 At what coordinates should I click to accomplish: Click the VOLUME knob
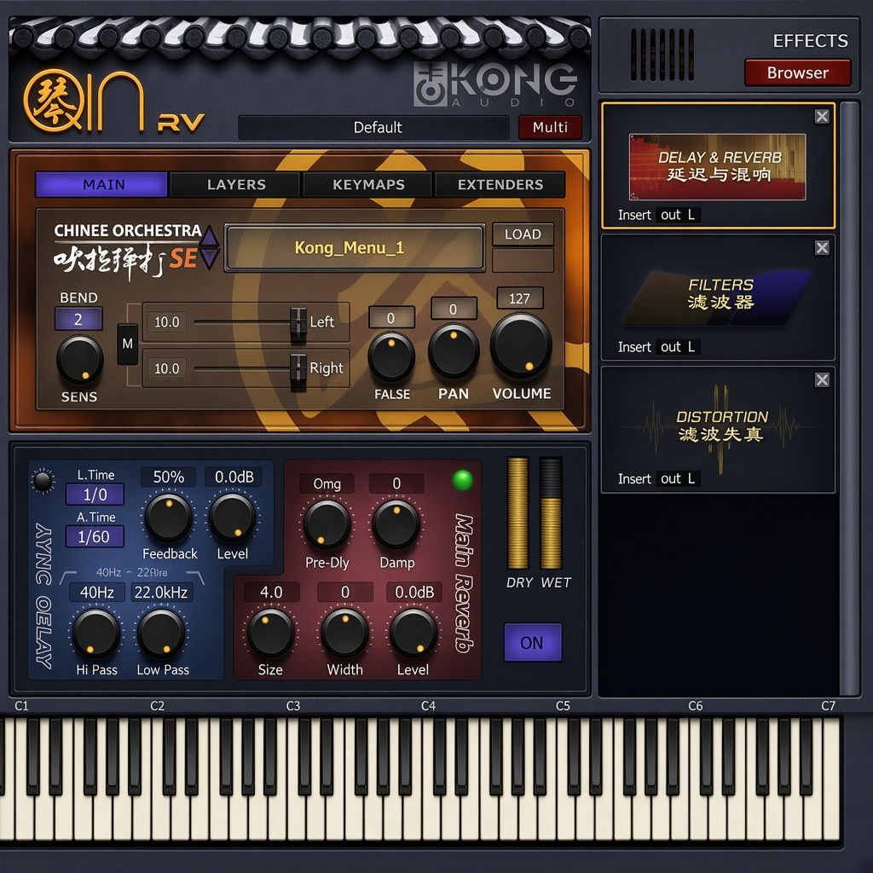[521, 346]
